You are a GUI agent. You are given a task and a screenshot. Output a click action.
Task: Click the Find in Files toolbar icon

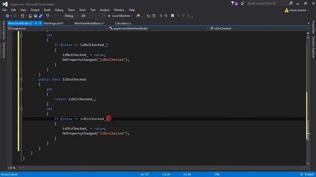tap(138, 16)
